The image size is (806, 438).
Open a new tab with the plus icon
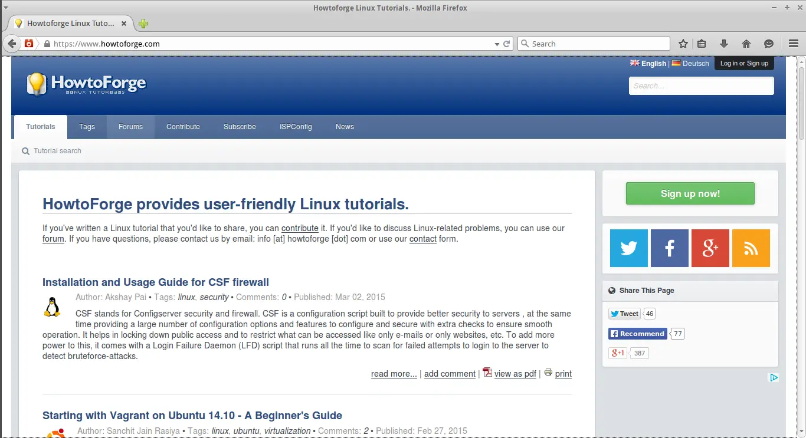click(x=143, y=24)
